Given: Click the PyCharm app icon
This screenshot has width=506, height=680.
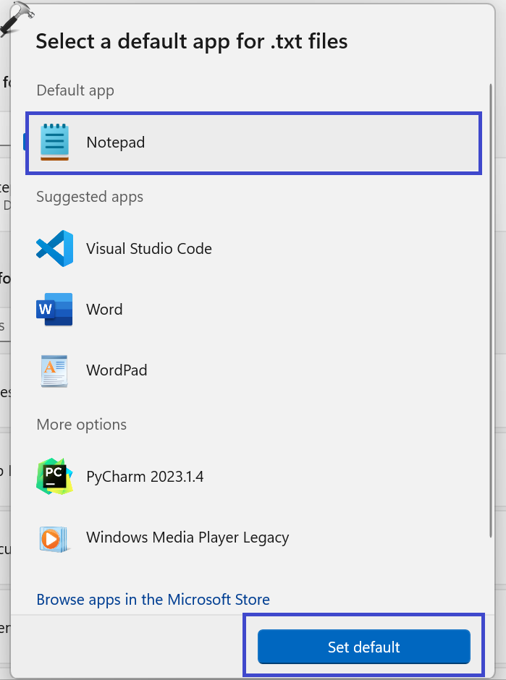Looking at the screenshot, I should pyautogui.click(x=54, y=477).
